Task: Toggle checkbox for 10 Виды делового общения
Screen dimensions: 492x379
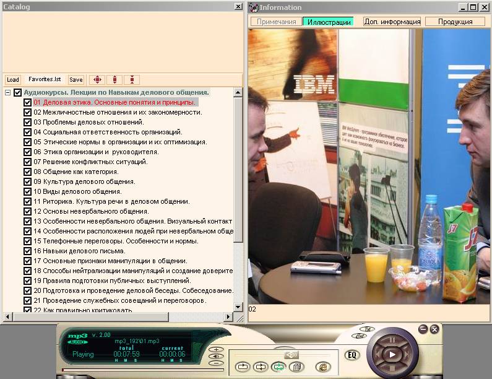Action: (28, 191)
